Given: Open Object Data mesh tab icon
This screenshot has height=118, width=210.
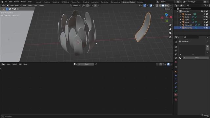Looking at the screenshot, I should click(176, 91).
